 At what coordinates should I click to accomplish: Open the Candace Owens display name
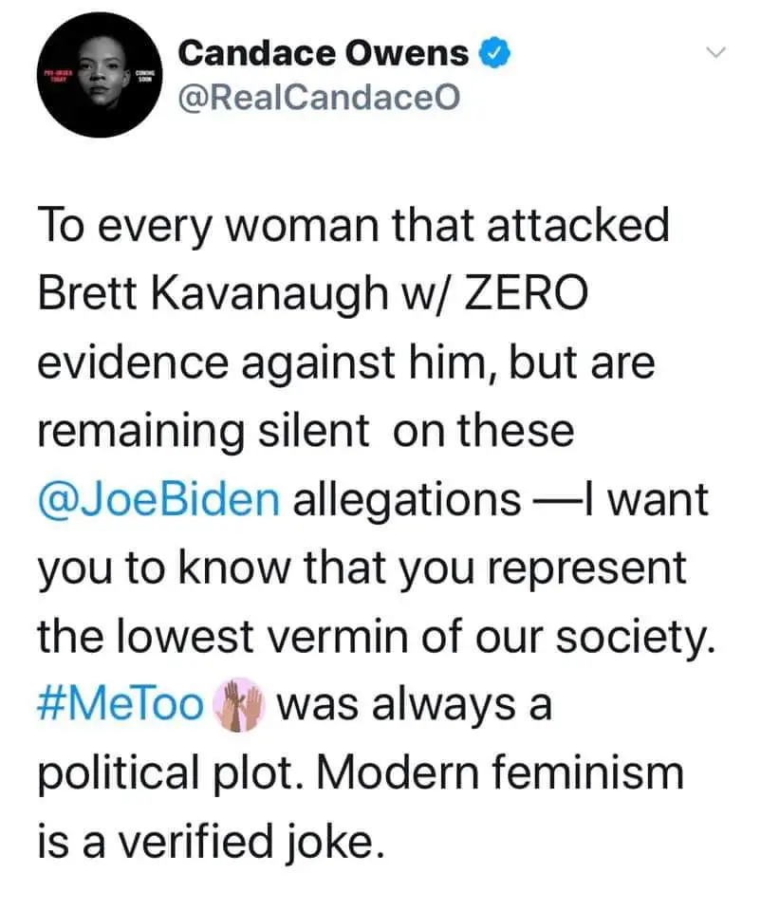[x=323, y=55]
